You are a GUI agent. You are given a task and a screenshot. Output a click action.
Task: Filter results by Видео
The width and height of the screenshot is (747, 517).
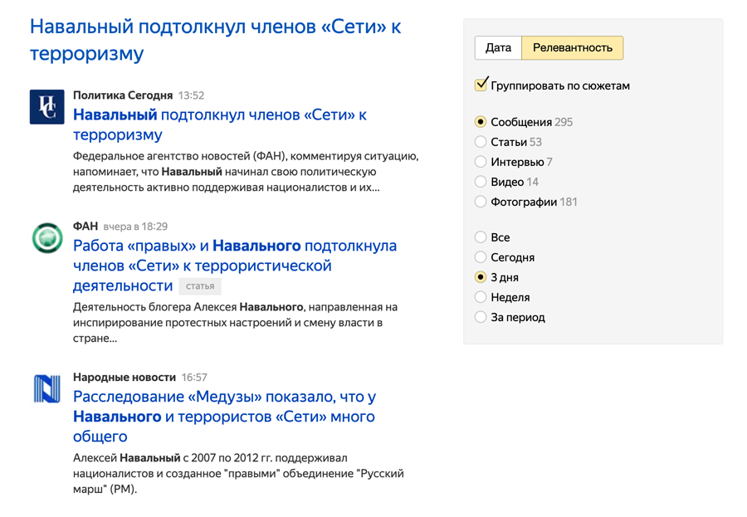481,182
